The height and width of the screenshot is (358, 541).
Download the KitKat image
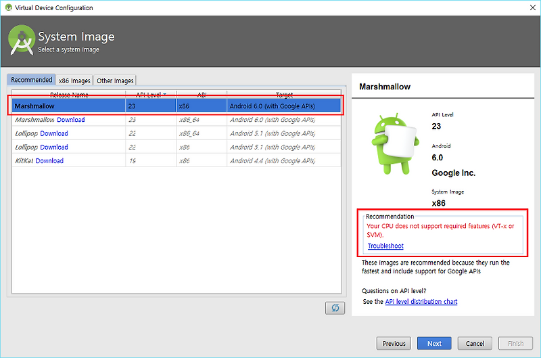click(49, 160)
